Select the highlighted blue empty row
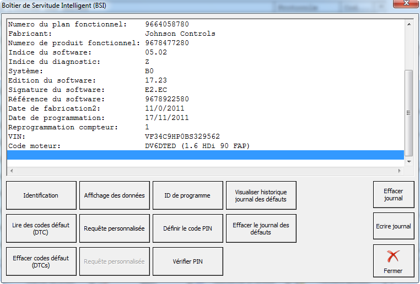Viewport: 420px width, 284px height. click(x=206, y=155)
